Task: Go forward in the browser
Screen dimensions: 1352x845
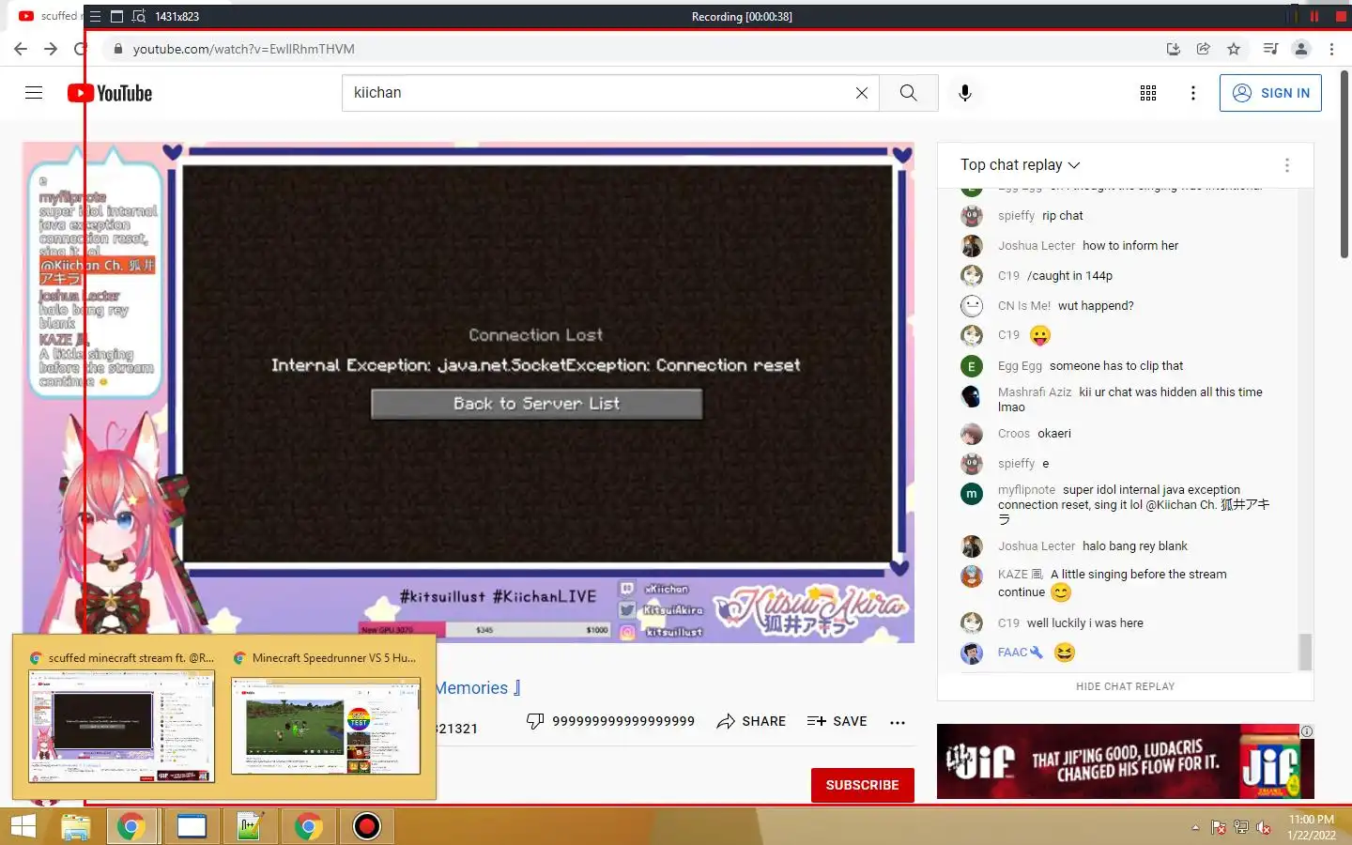Action: (x=51, y=49)
